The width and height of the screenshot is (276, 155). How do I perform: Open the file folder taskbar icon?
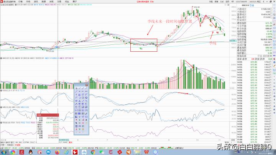click(138, 152)
